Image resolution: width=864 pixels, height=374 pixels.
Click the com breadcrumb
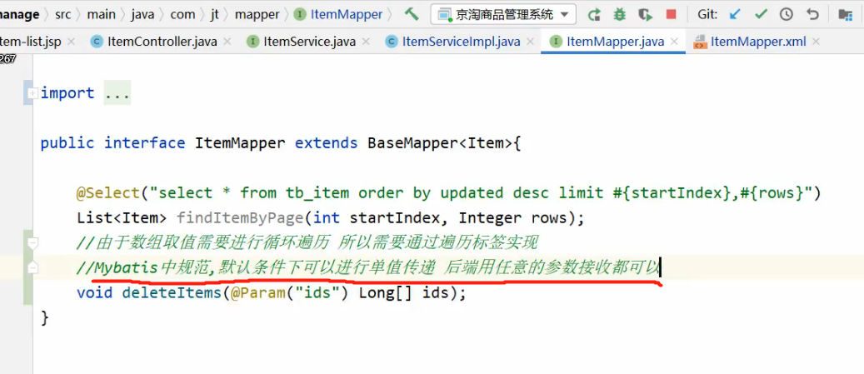pos(182,14)
